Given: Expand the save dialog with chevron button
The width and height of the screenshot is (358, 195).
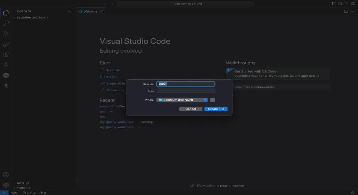Looking at the screenshot, I should click(x=212, y=100).
